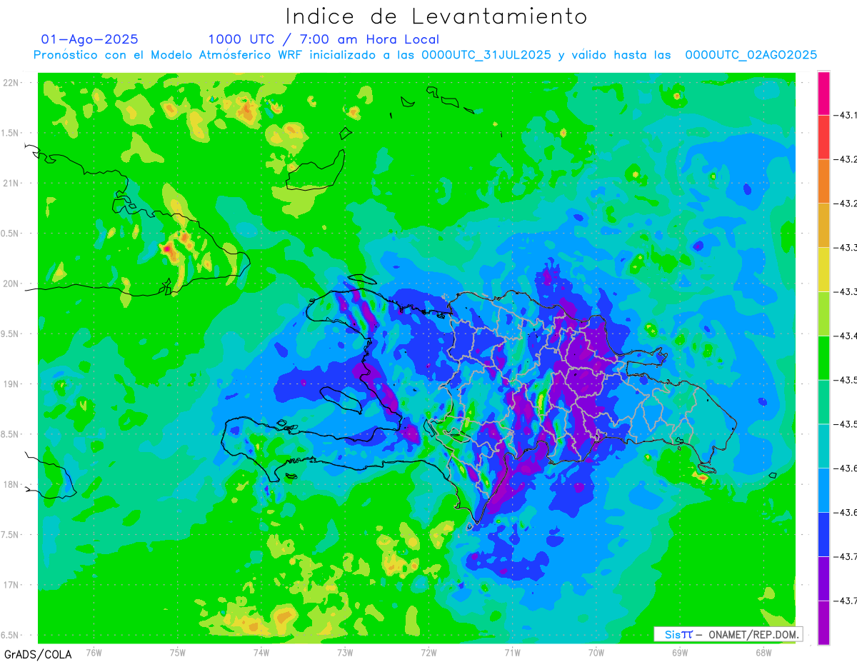857x662 pixels.
Task: Click the orange swatch in the color bar
Action: click(x=823, y=181)
